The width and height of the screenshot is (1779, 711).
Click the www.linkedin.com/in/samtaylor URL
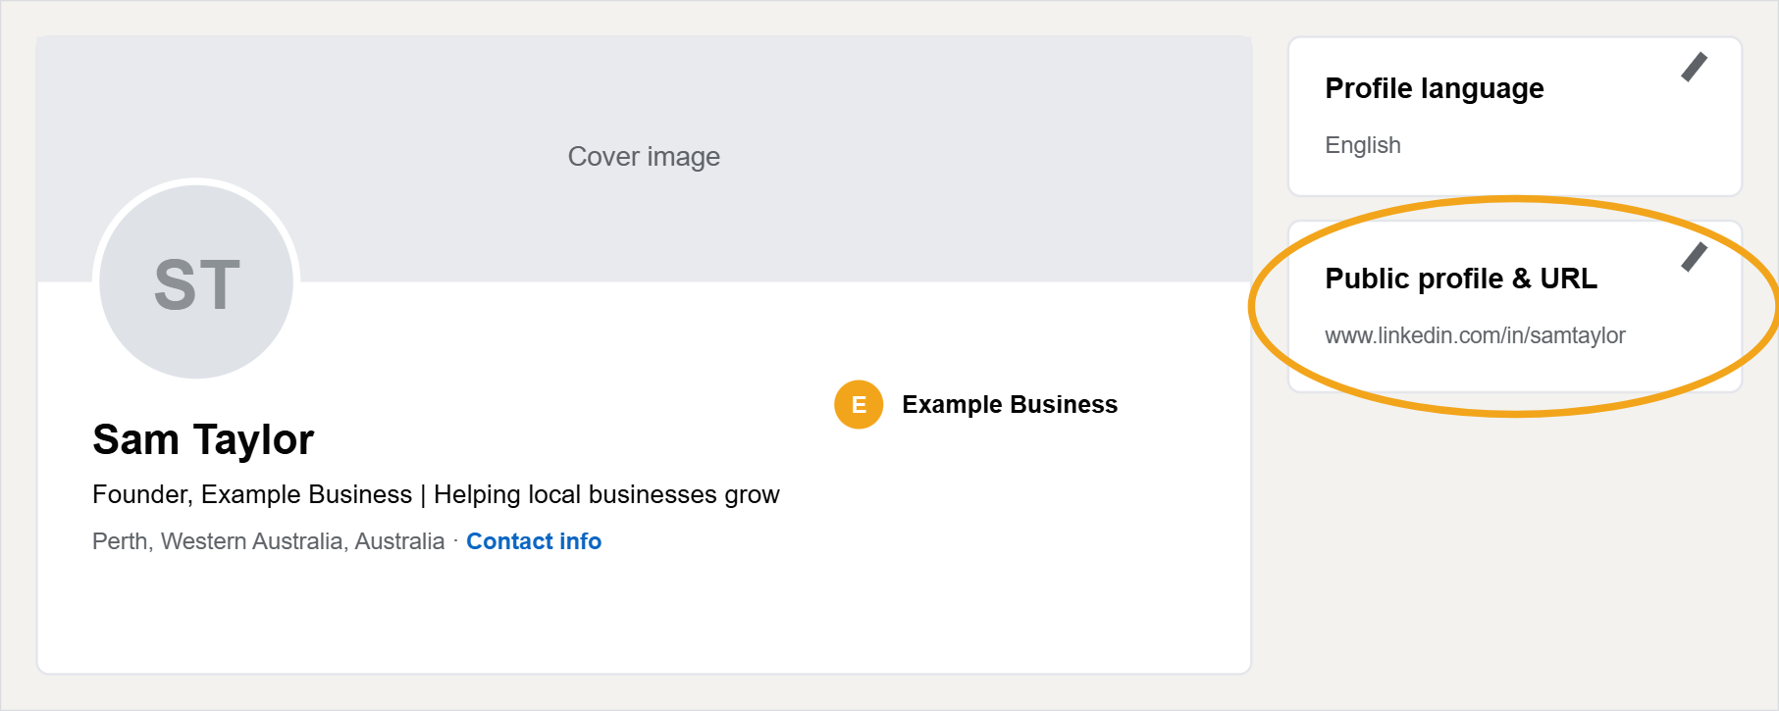1475,335
